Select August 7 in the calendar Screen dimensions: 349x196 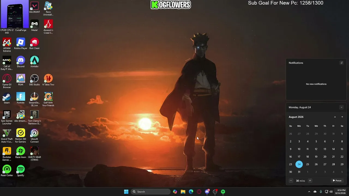333,141
